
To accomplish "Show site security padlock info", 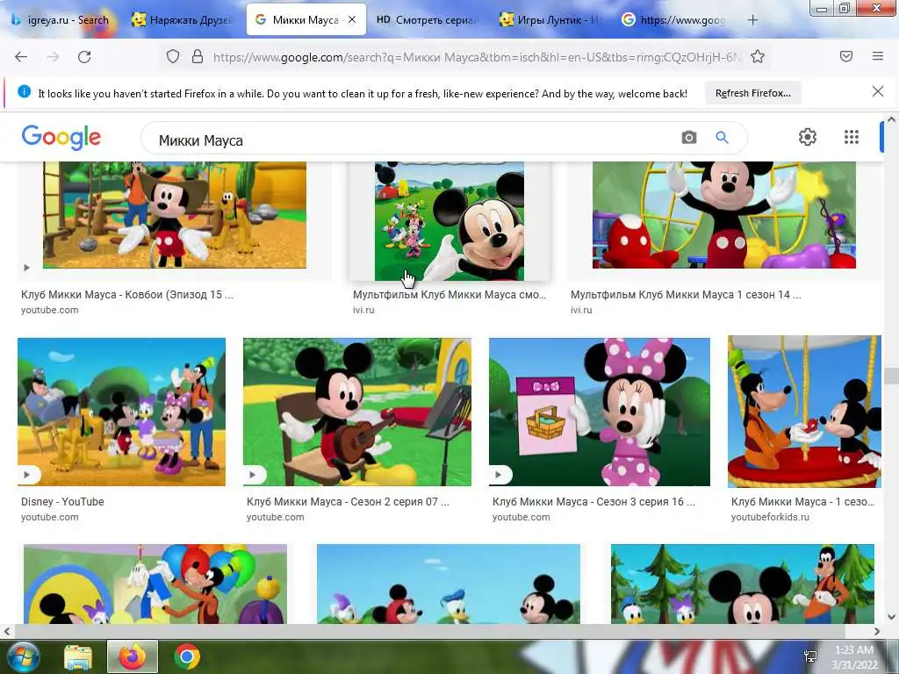I will [198, 56].
